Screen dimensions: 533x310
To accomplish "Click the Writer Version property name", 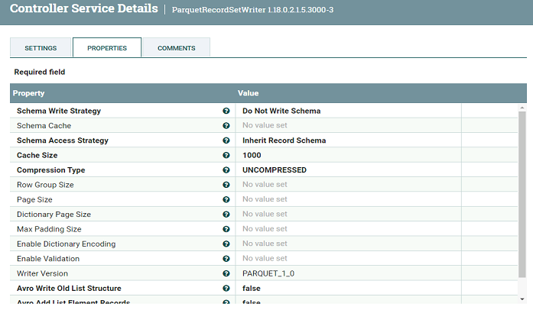I will tap(43, 273).
